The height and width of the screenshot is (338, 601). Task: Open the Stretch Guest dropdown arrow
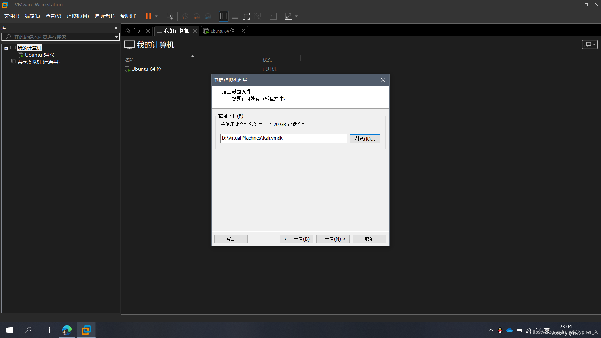(x=296, y=16)
